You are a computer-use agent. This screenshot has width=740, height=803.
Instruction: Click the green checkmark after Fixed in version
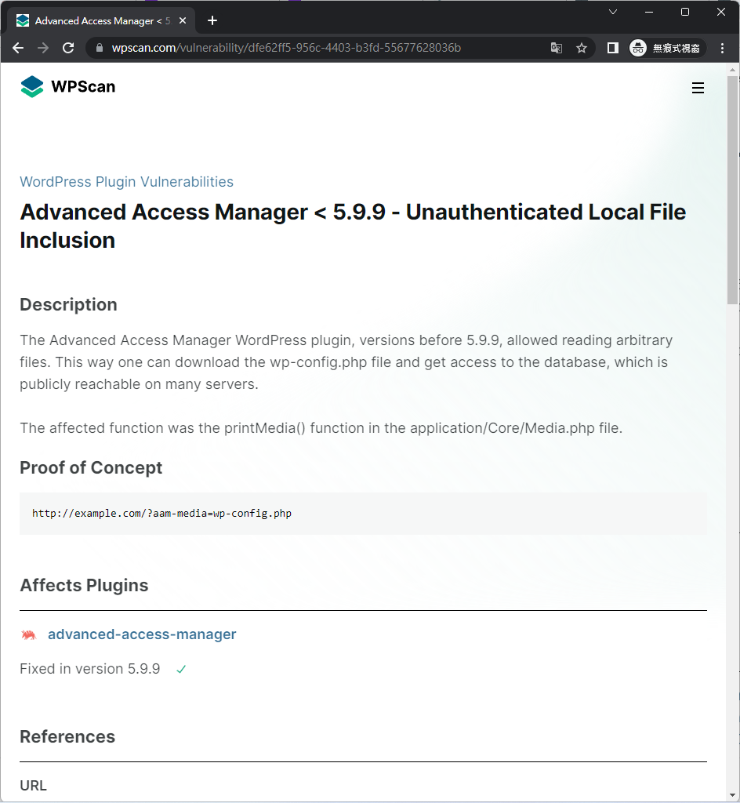click(180, 670)
